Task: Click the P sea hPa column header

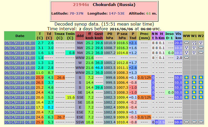Action: point(122,36)
